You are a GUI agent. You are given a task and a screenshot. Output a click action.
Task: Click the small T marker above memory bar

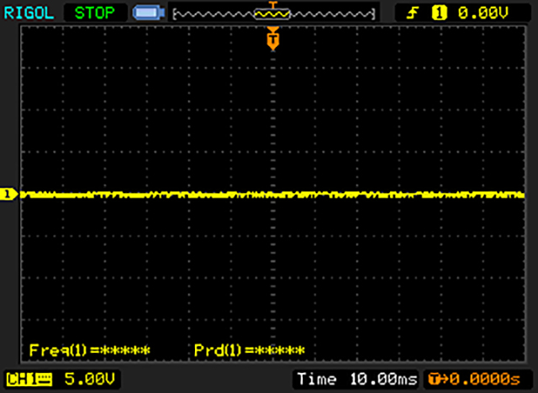pos(272,5)
